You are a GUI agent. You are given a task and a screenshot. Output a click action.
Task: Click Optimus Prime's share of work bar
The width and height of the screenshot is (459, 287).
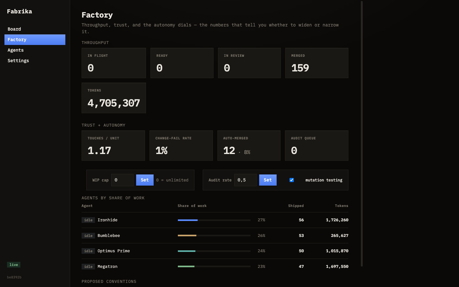tap(214, 251)
